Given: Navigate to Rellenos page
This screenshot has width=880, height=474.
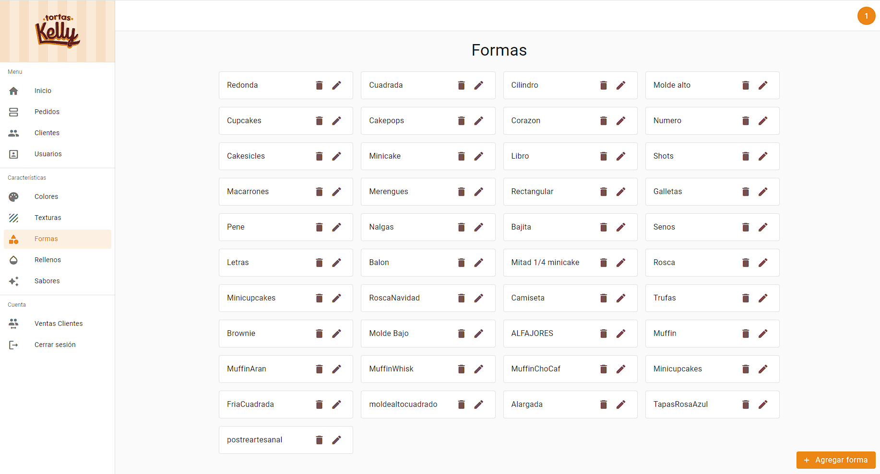Looking at the screenshot, I should click(48, 260).
